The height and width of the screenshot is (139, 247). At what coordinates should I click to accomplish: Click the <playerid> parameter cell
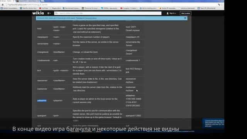58,100
